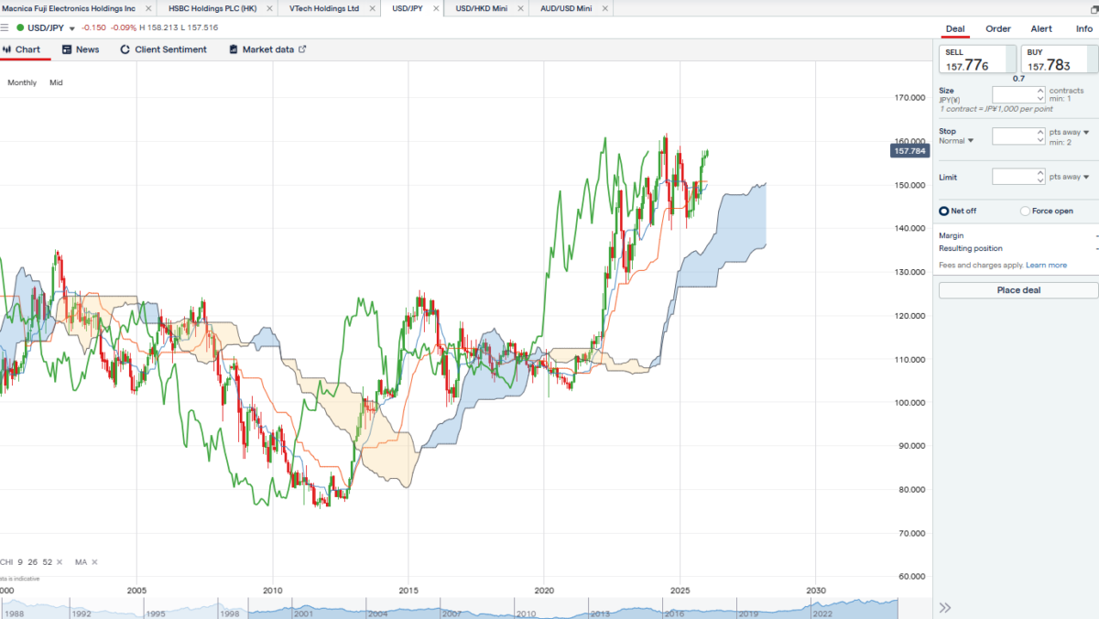Viewport: 1099px width, 619px height.
Task: Collapse the deal panel chevron
Action: point(945,607)
